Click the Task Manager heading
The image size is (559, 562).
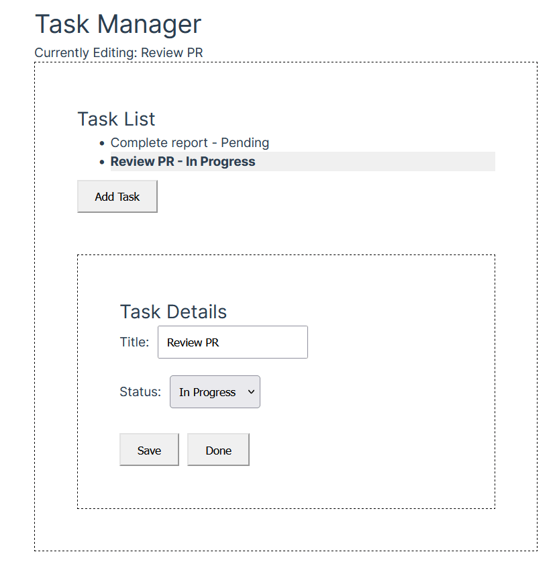click(x=118, y=25)
